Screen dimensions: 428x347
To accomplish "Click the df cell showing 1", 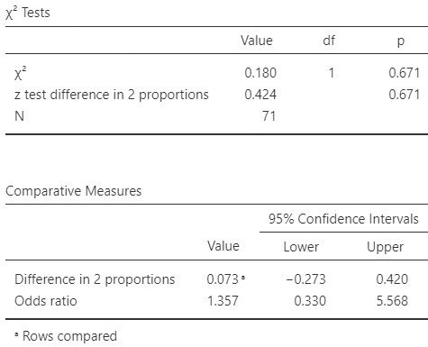I will [332, 73].
